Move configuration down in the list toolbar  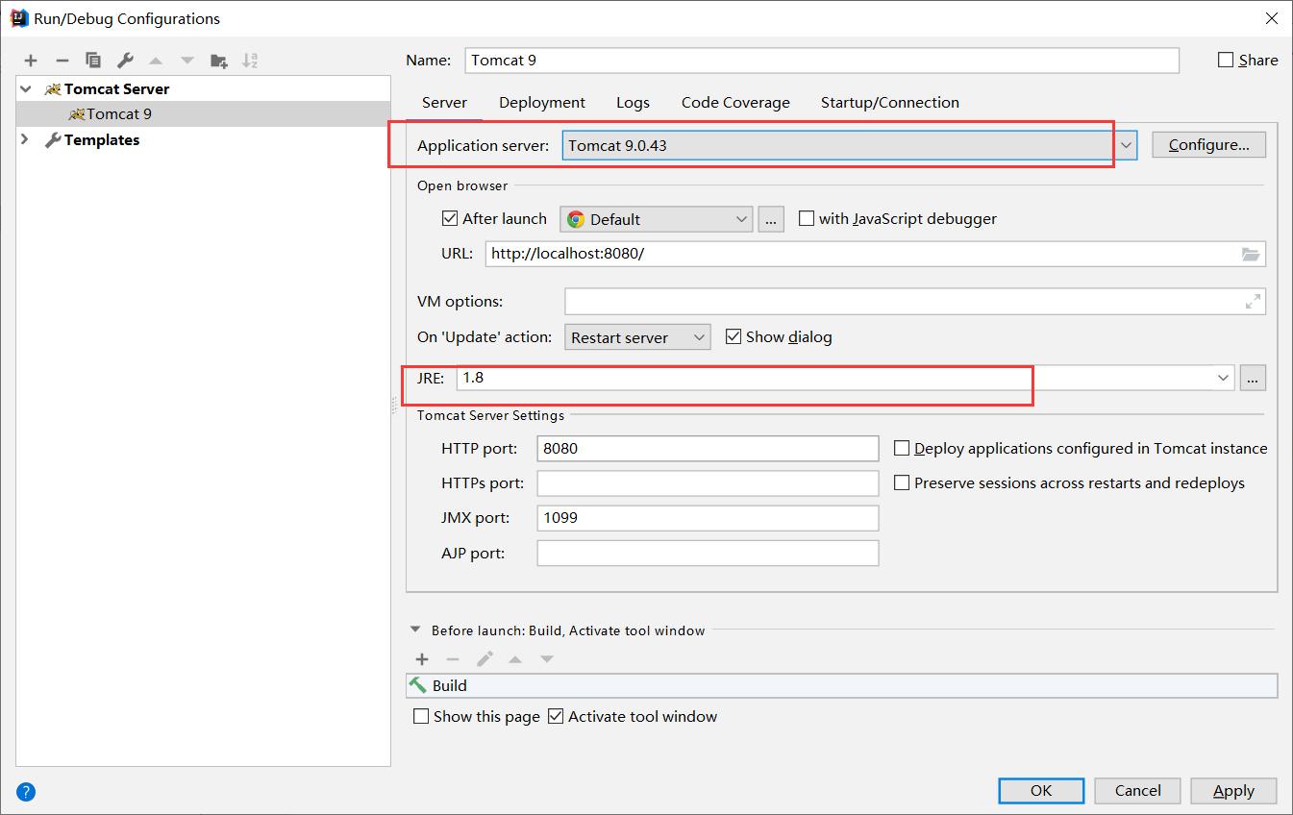coord(187,61)
